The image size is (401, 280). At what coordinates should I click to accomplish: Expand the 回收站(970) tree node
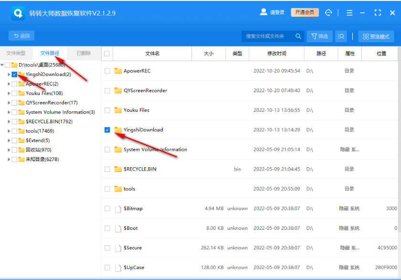click(9, 150)
